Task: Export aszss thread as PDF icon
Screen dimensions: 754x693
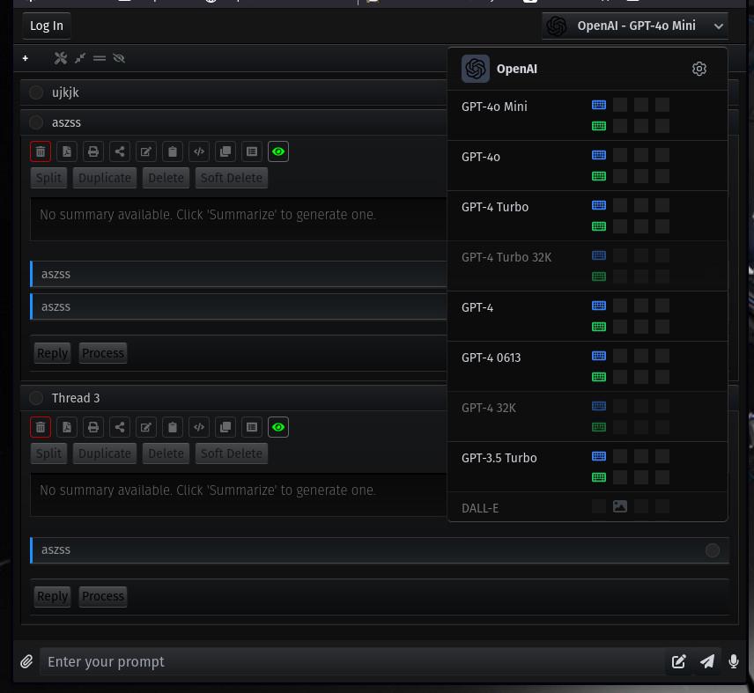Action: 67,151
